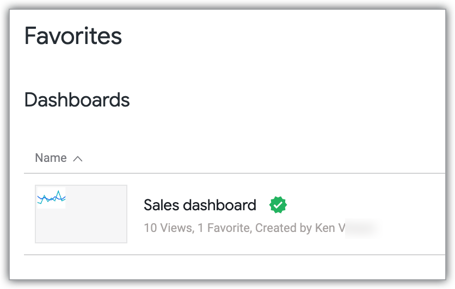Click the Name column header label

(x=51, y=158)
